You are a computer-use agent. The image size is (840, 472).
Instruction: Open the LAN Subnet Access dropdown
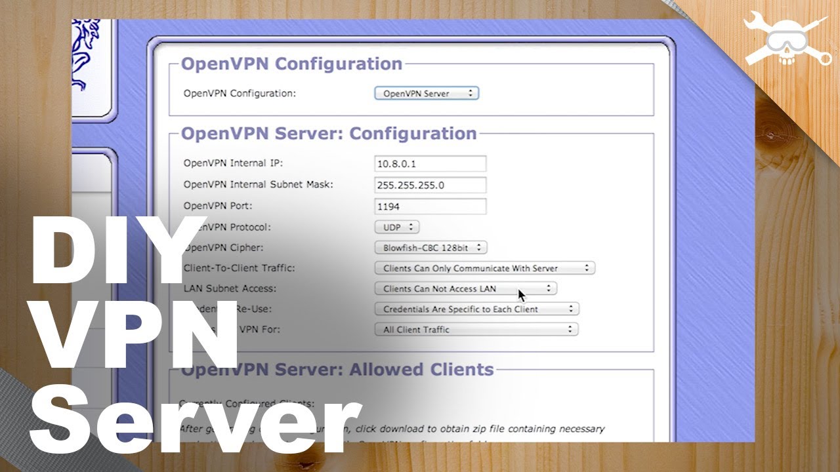(x=465, y=288)
